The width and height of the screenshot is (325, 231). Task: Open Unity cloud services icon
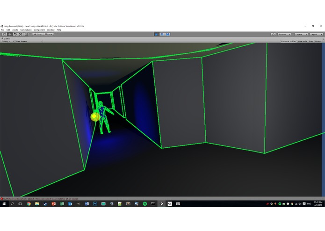click(273, 34)
